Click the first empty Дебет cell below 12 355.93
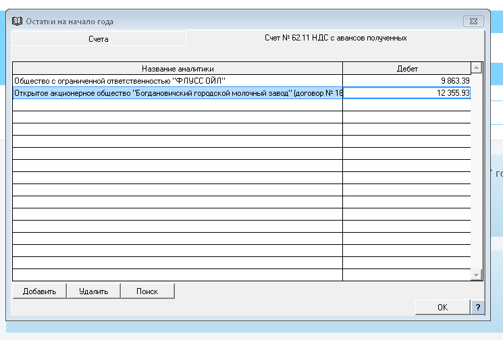Image resolution: width=503 pixels, height=340 pixels. coord(406,105)
